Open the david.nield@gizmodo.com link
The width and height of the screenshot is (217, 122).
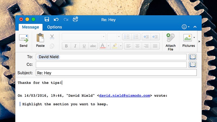[x=125, y=96]
